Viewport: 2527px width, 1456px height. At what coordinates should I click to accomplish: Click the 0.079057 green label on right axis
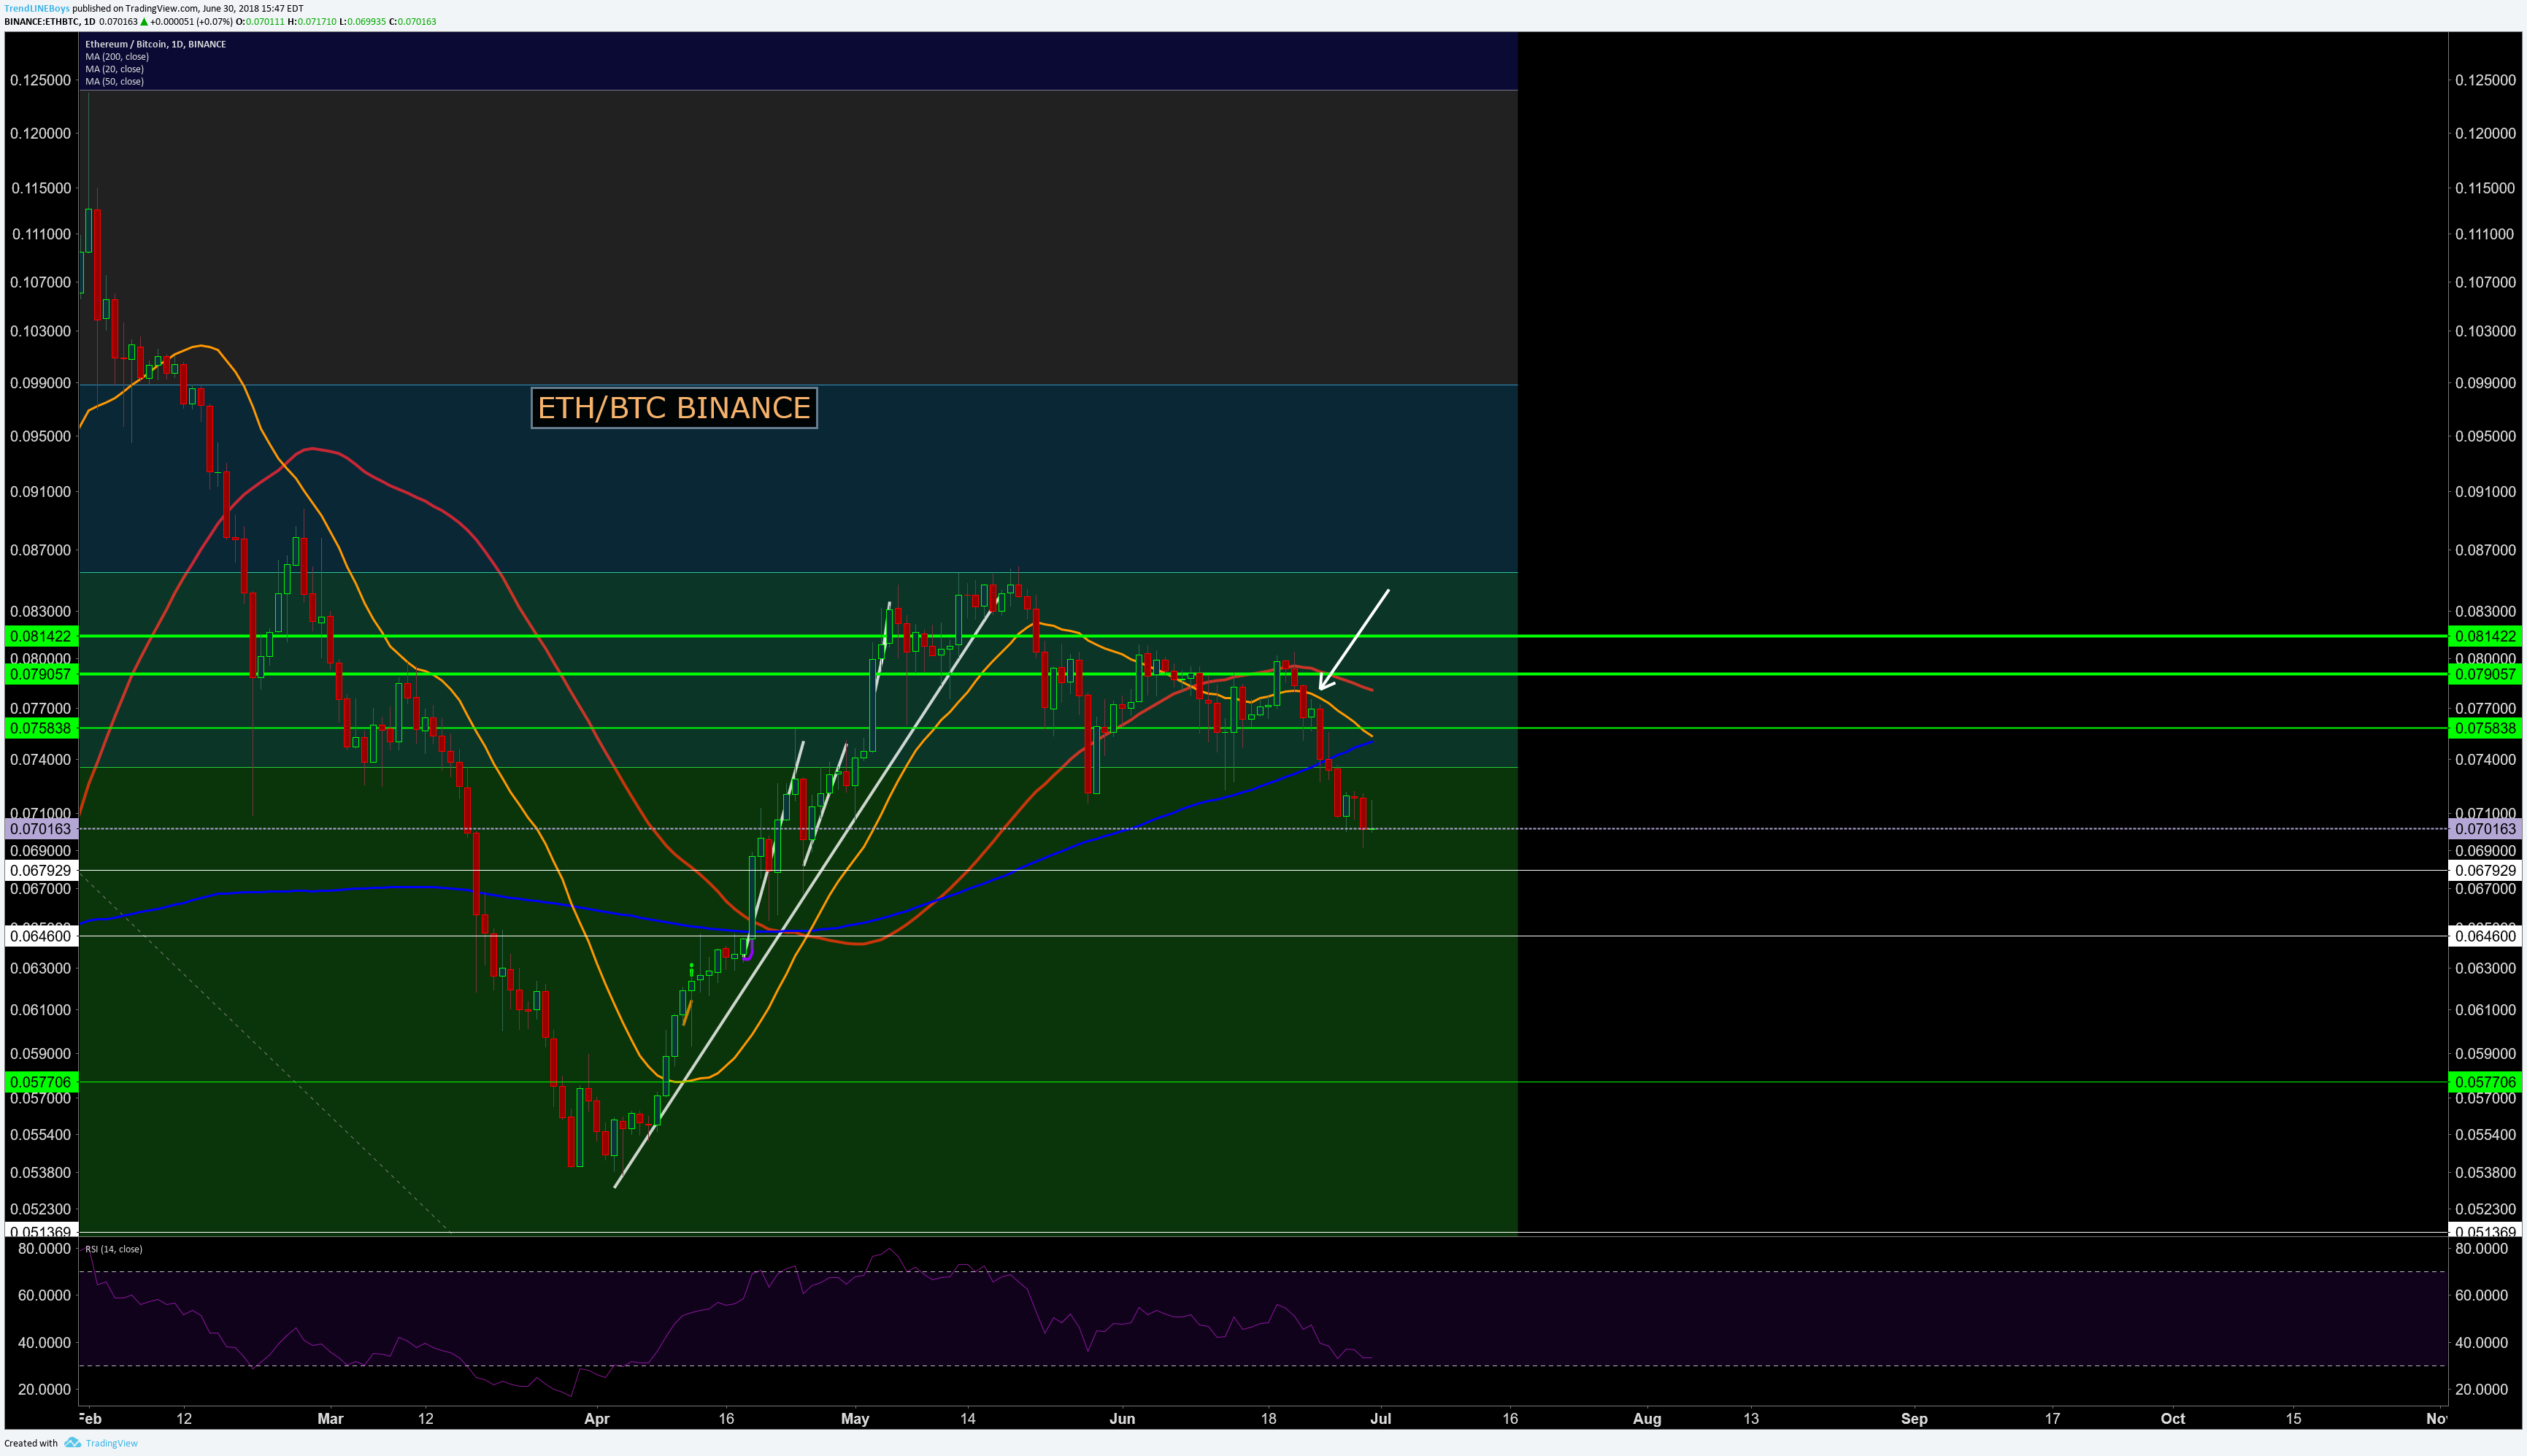pos(2486,675)
